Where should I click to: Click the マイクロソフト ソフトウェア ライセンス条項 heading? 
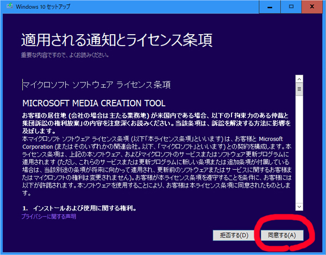click(x=97, y=85)
